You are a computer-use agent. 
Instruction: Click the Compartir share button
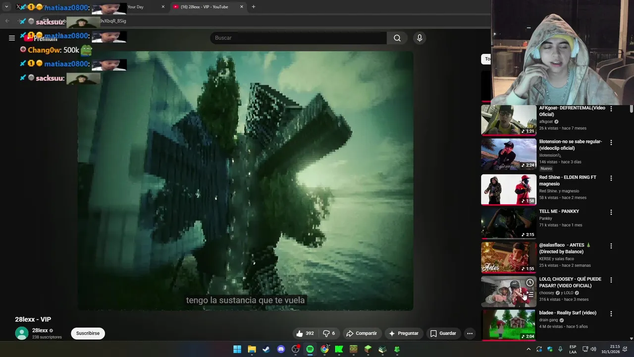(x=362, y=333)
